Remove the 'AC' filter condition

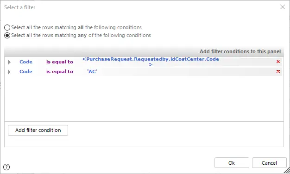tap(278, 71)
